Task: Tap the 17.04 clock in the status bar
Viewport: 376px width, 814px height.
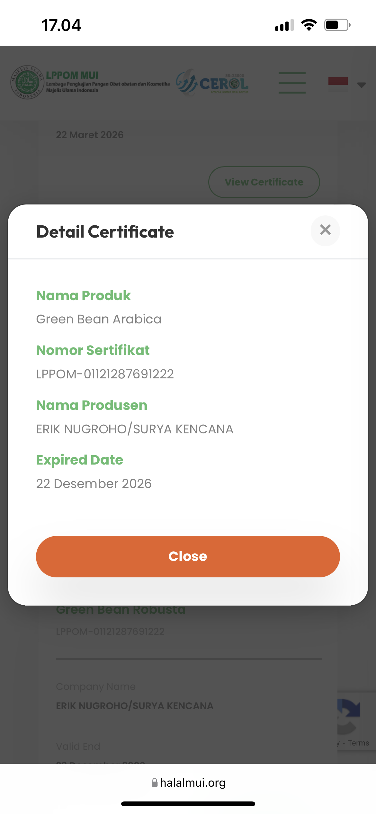Action: click(61, 25)
